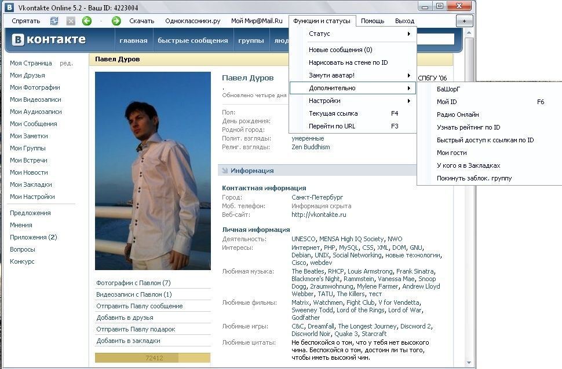Click the ред. link beside Моя Страница
The height and width of the screenshot is (369, 562).
[x=66, y=63]
